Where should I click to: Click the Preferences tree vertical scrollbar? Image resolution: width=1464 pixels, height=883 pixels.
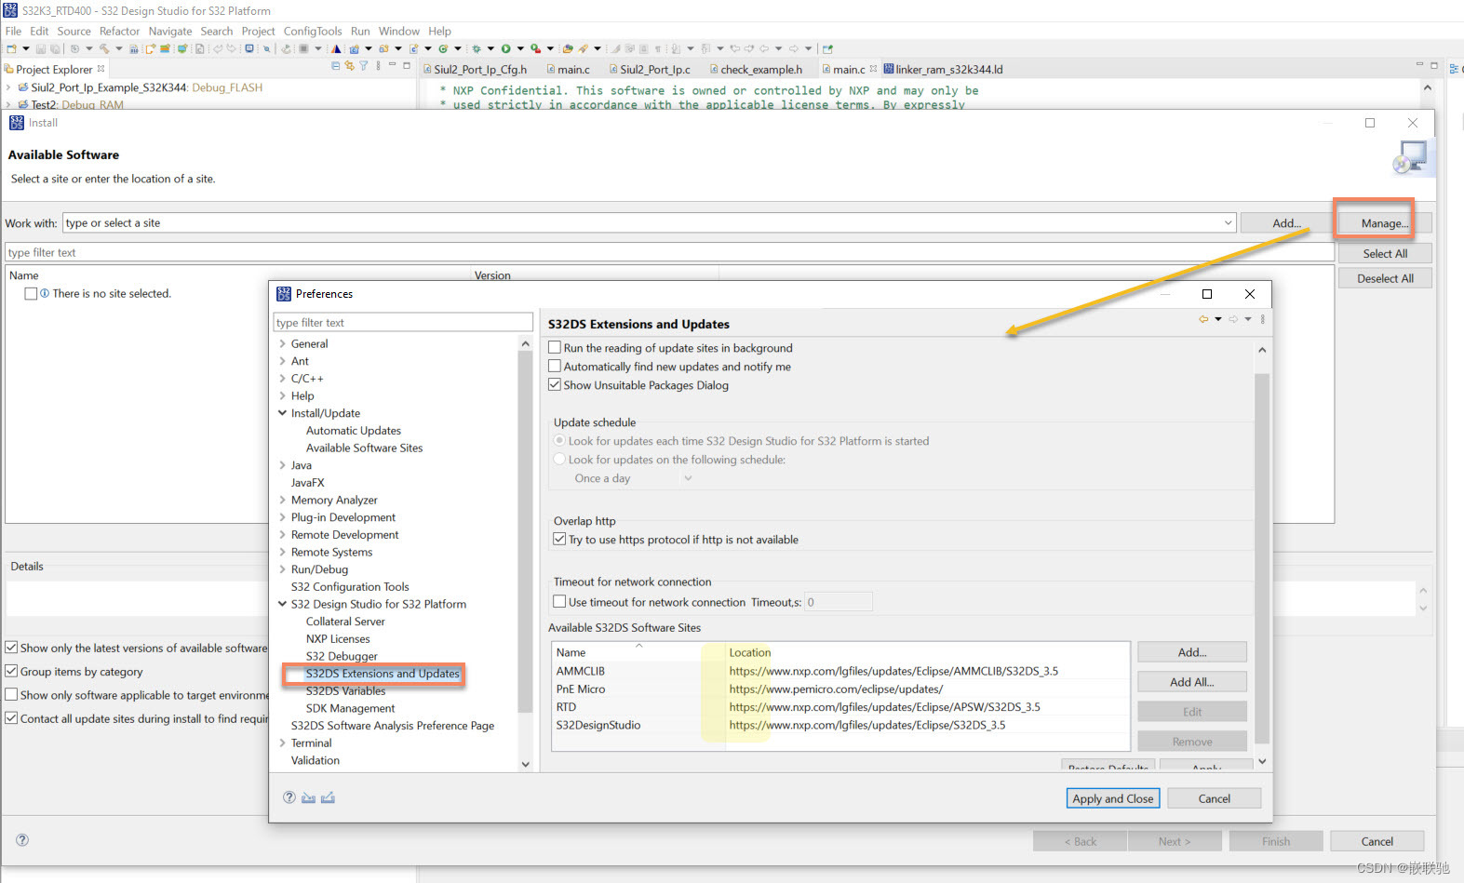tap(525, 530)
